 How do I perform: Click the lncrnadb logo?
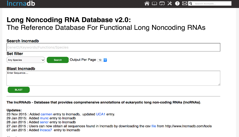point(21,3)
